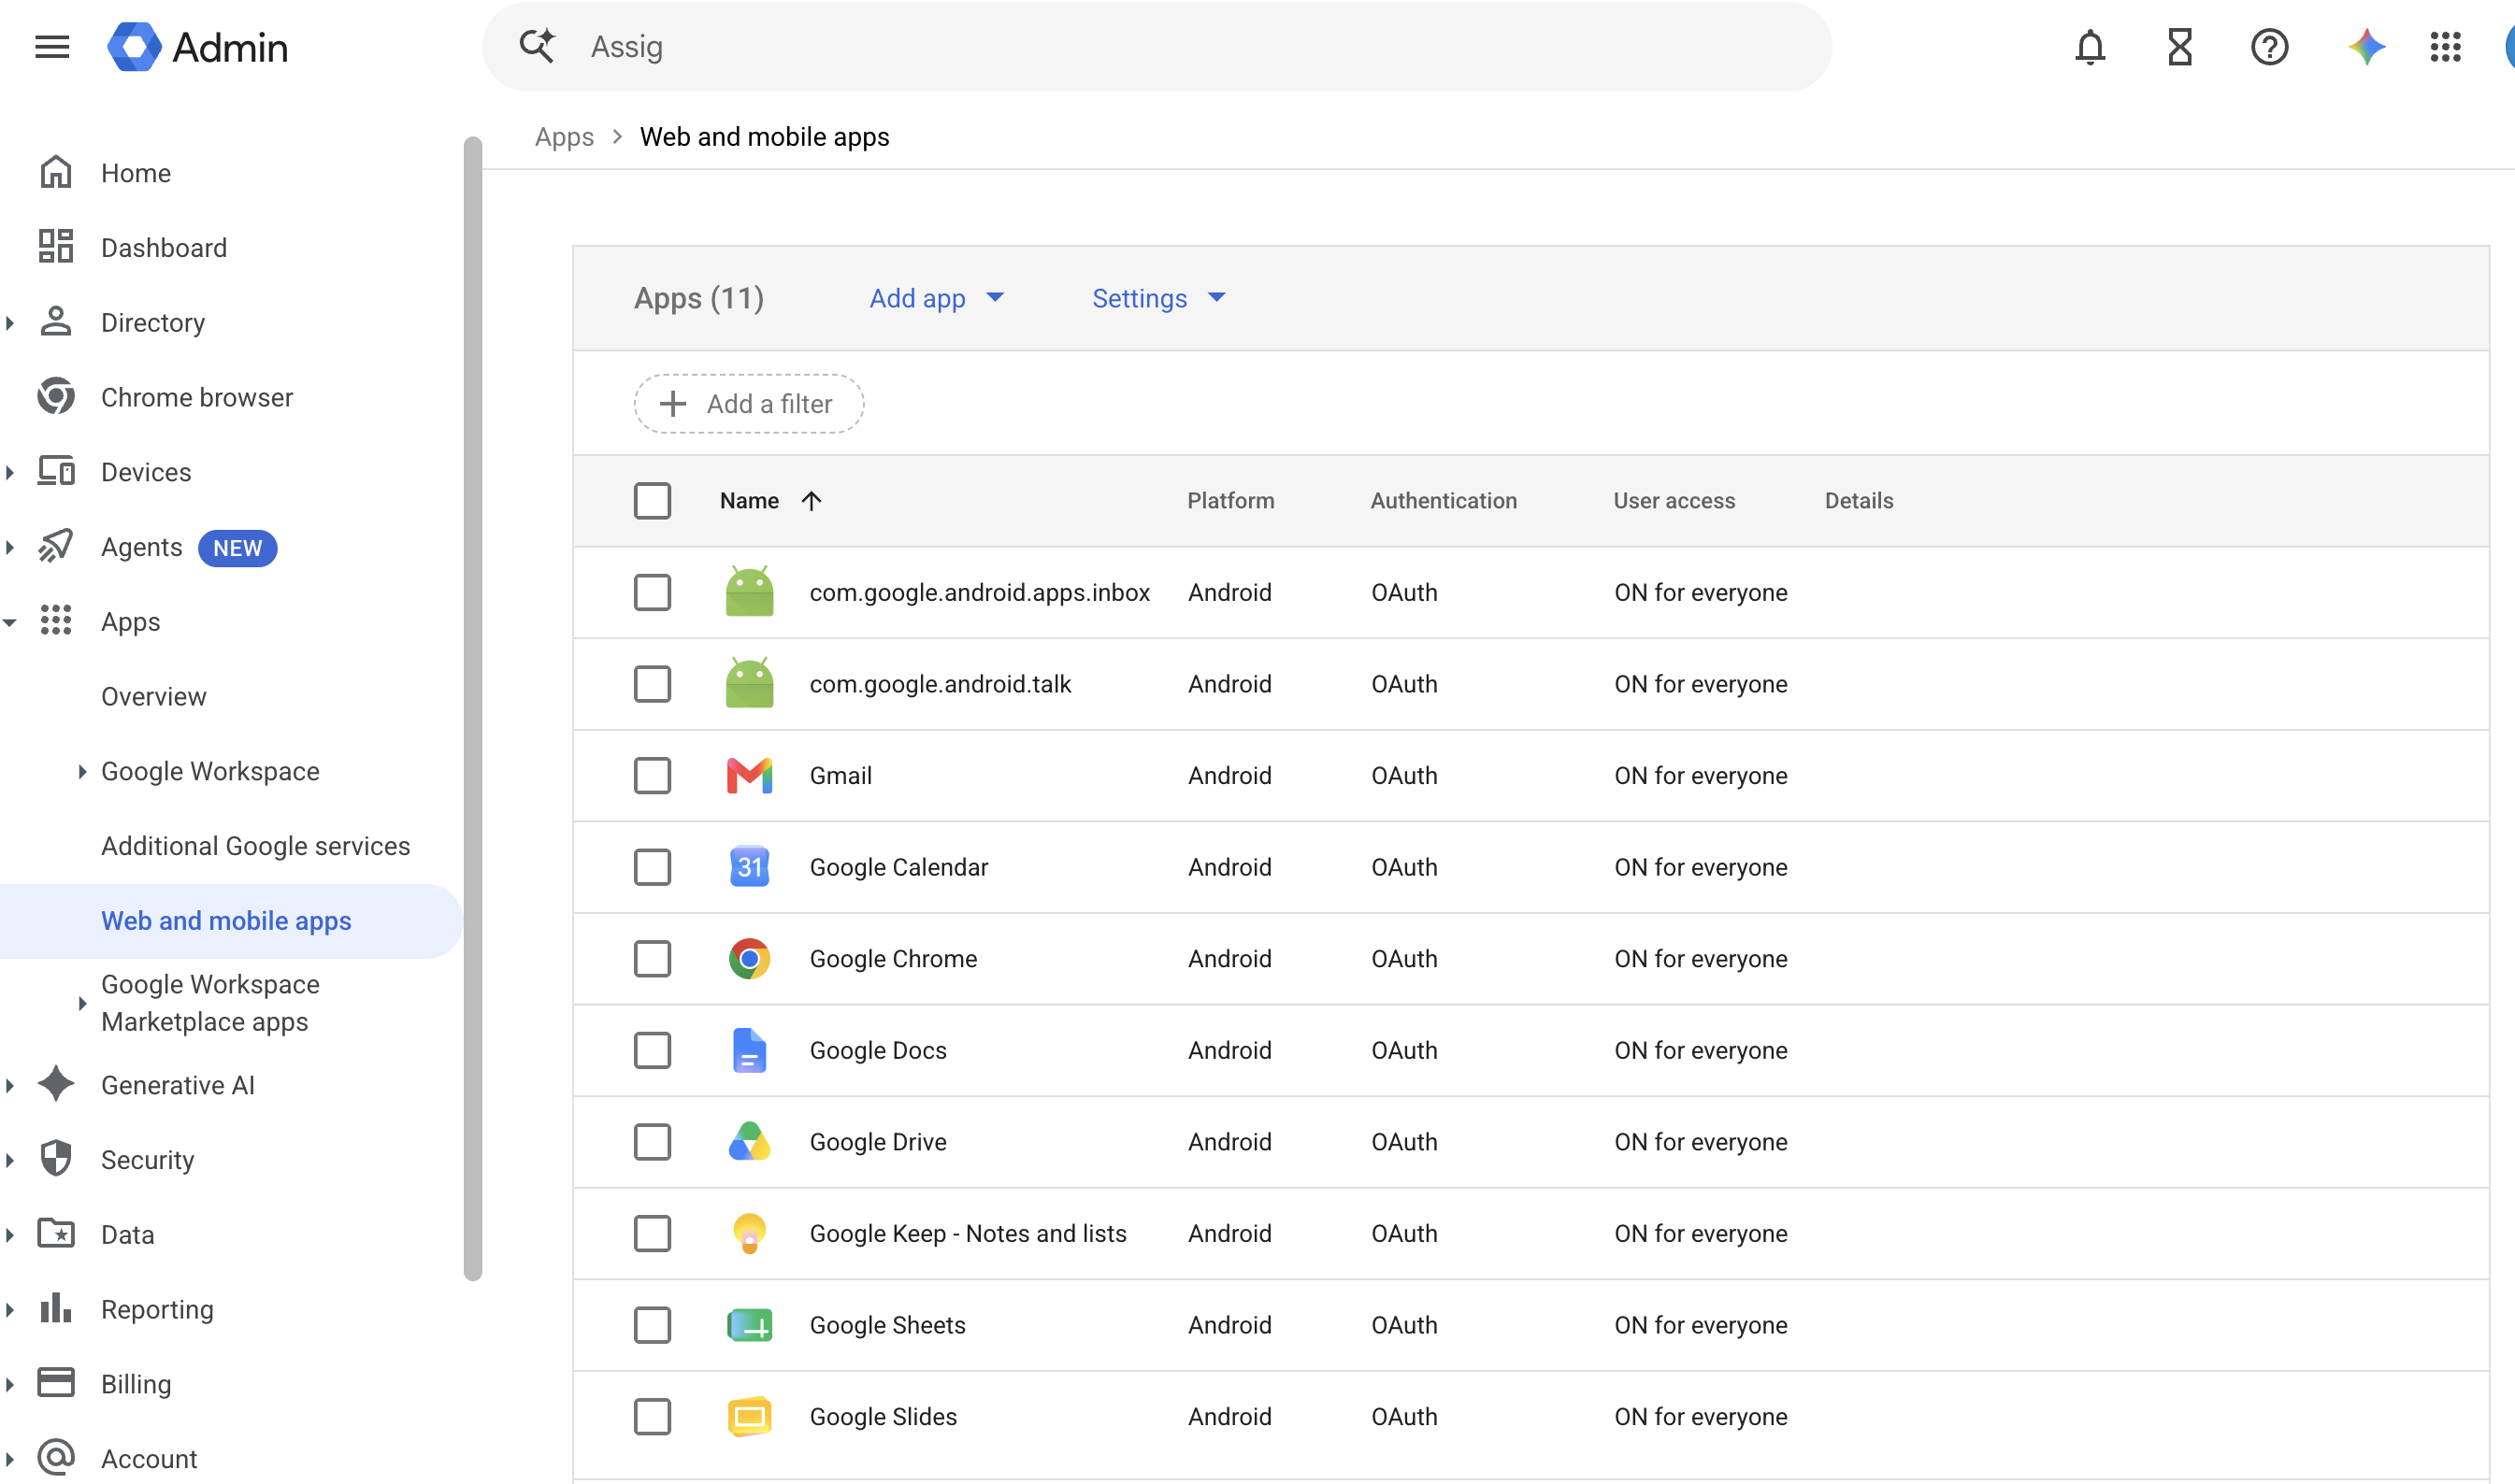Click the Dashboard icon in sidebar
Screen dimensions: 2515x1484
click(x=56, y=247)
